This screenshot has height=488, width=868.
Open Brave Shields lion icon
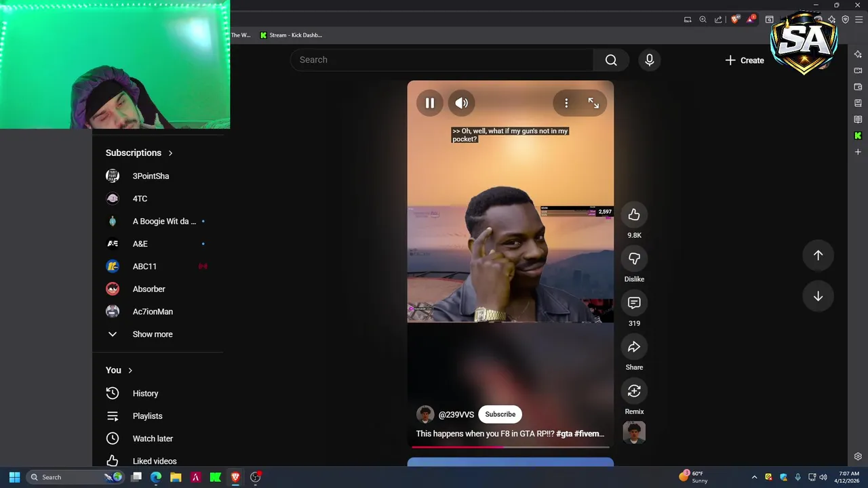(735, 20)
